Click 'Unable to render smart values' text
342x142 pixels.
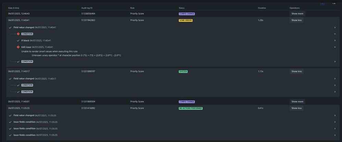(x=49, y=51)
